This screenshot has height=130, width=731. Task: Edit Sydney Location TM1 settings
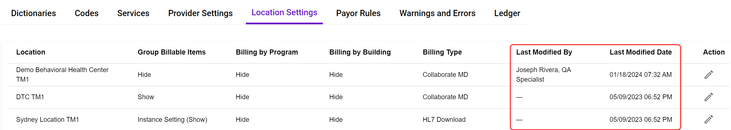708,119
